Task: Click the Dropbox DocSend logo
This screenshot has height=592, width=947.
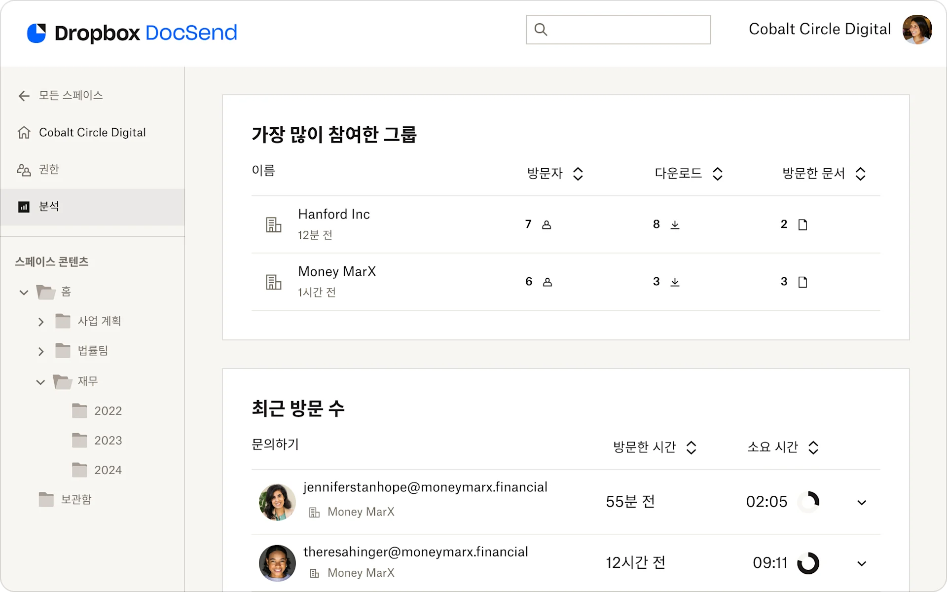Action: tap(132, 33)
